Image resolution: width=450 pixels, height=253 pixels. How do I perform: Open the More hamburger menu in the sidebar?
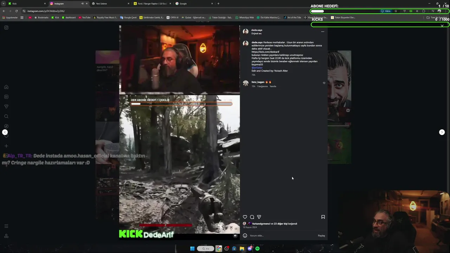click(6, 226)
